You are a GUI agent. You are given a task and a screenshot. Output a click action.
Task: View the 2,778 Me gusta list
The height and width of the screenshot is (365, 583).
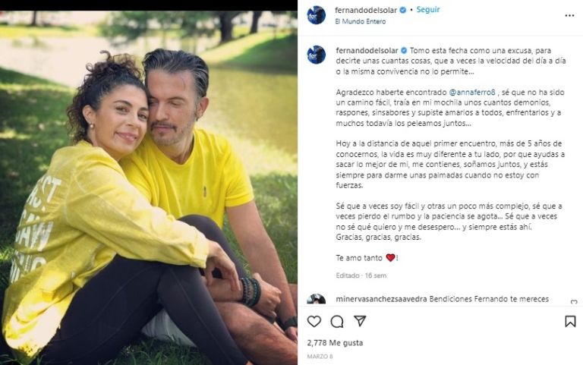coord(335,343)
